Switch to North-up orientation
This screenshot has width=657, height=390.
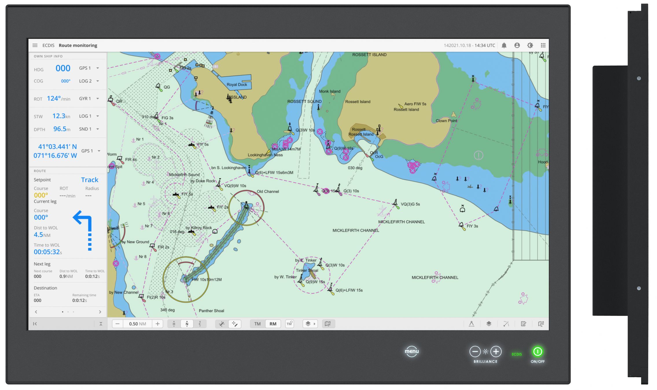click(x=187, y=324)
